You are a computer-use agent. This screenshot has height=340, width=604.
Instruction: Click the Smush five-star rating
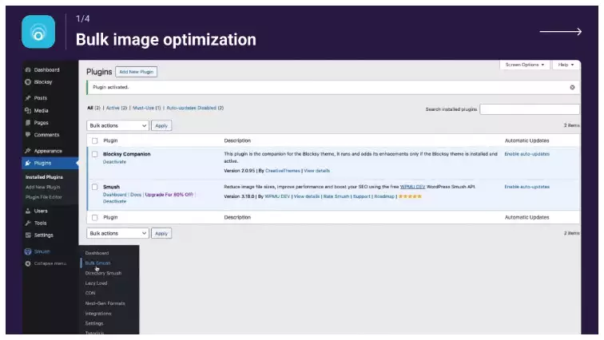(x=410, y=196)
